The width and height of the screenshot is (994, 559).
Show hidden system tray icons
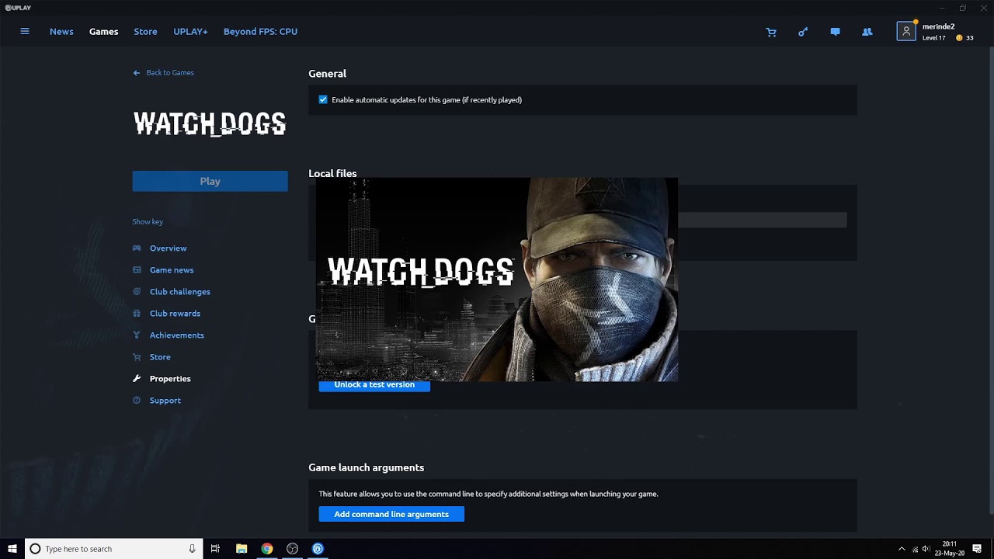(x=902, y=549)
